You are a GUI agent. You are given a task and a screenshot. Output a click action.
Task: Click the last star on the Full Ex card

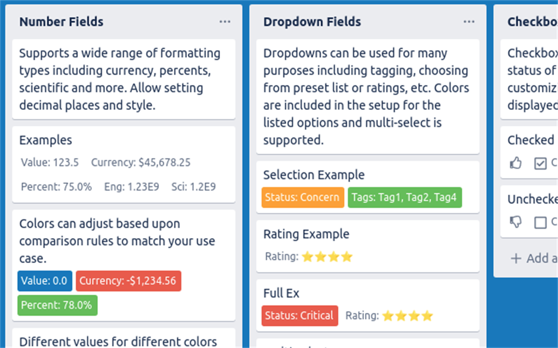click(427, 316)
